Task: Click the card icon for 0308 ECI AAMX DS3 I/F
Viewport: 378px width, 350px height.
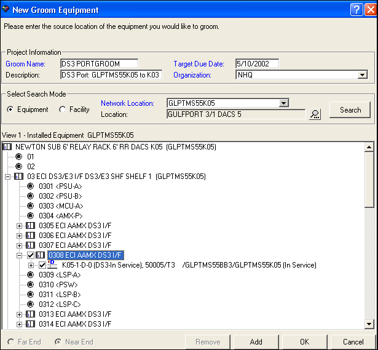Action: 41,255
